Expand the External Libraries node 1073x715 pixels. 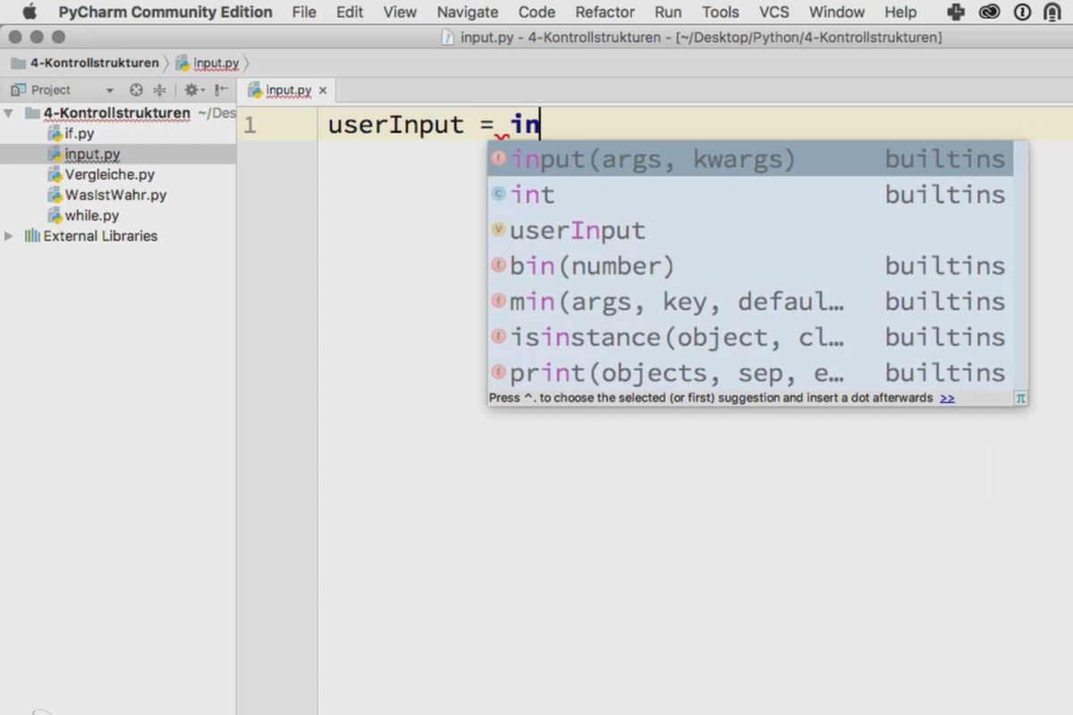[9, 236]
